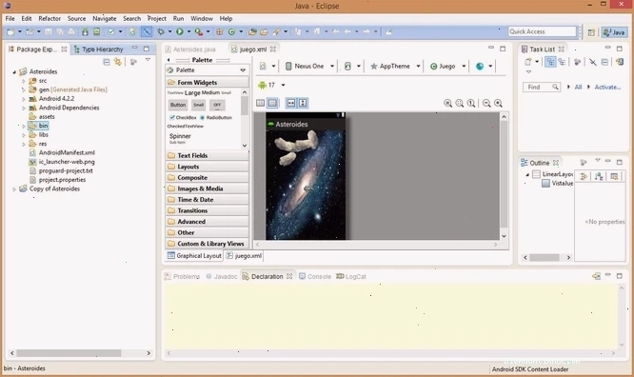Click the Activate... link in Task List

click(x=607, y=87)
